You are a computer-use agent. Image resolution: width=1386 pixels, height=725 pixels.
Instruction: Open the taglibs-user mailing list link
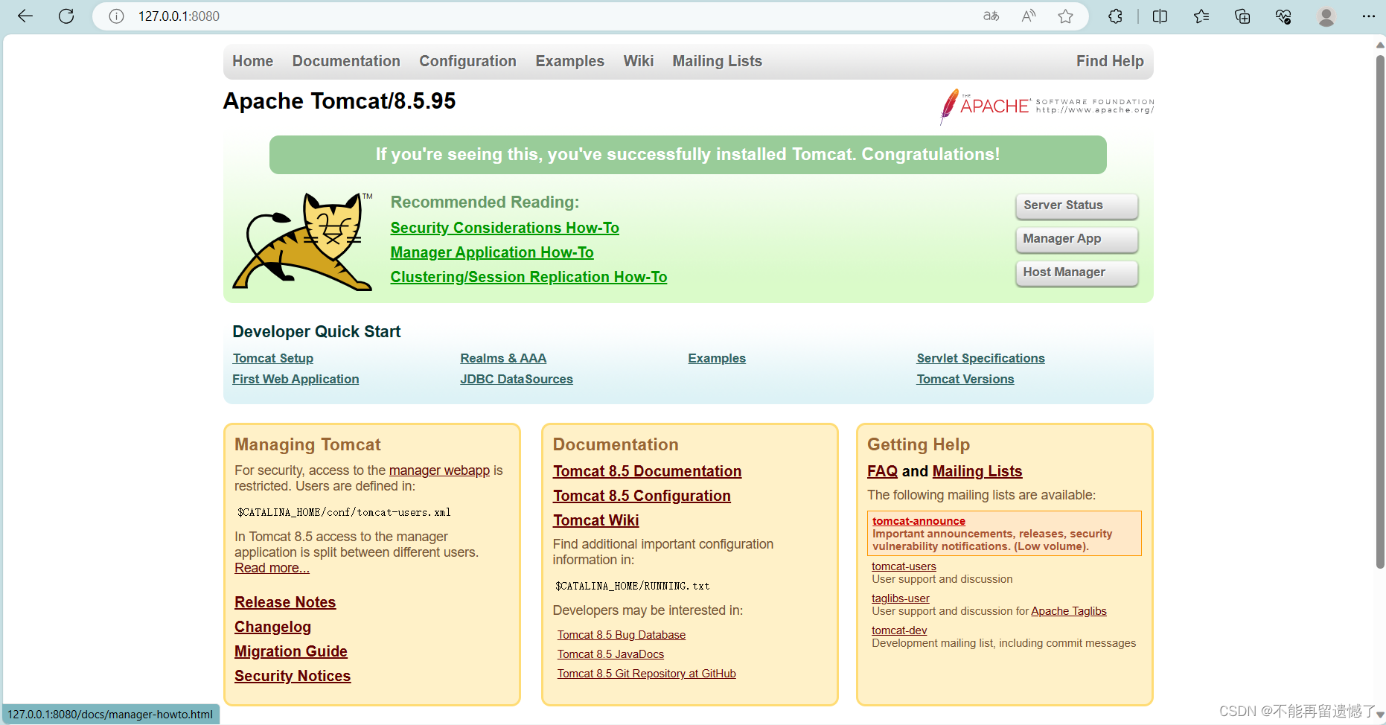(x=901, y=598)
